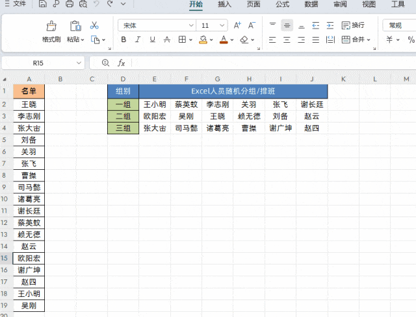This screenshot has width=416, height=317.
Task: Open the 合并 merge dropdown arrow
Action: click(x=369, y=40)
